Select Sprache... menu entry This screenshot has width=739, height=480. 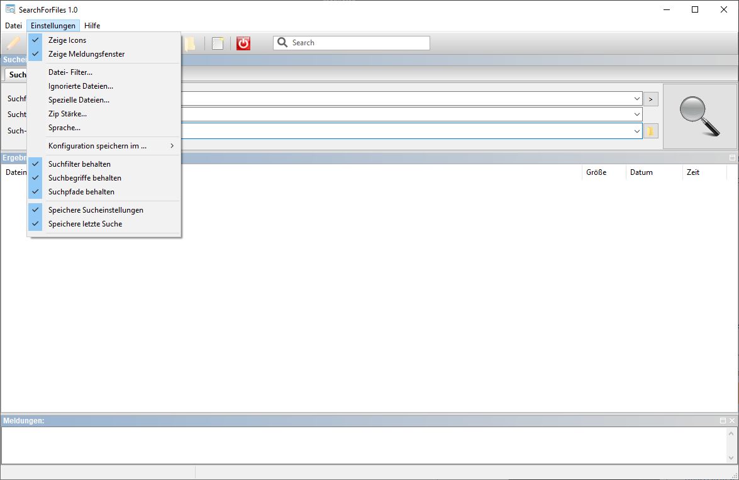pyautogui.click(x=64, y=128)
